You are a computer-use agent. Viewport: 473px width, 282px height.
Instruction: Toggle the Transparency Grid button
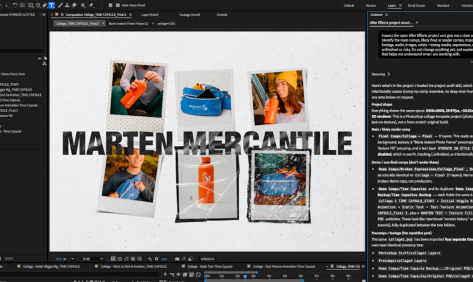point(120,259)
